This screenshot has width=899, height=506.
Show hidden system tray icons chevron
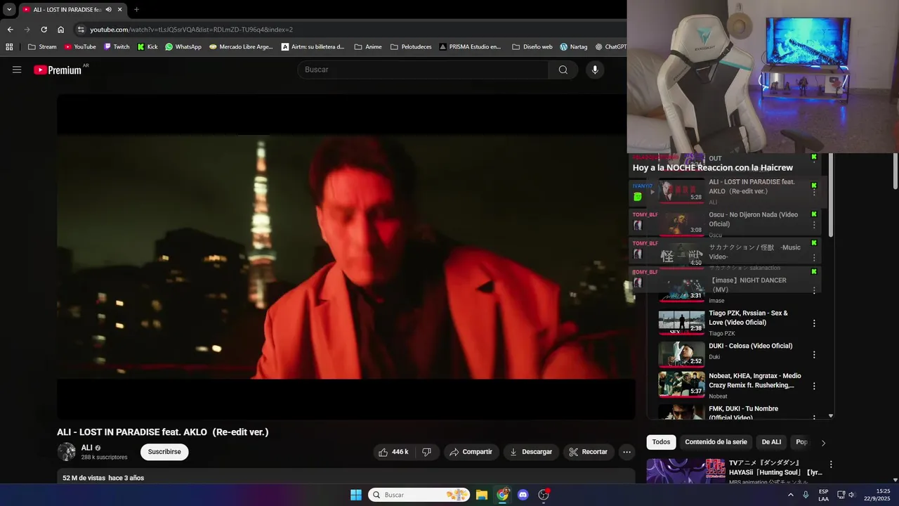click(x=791, y=495)
